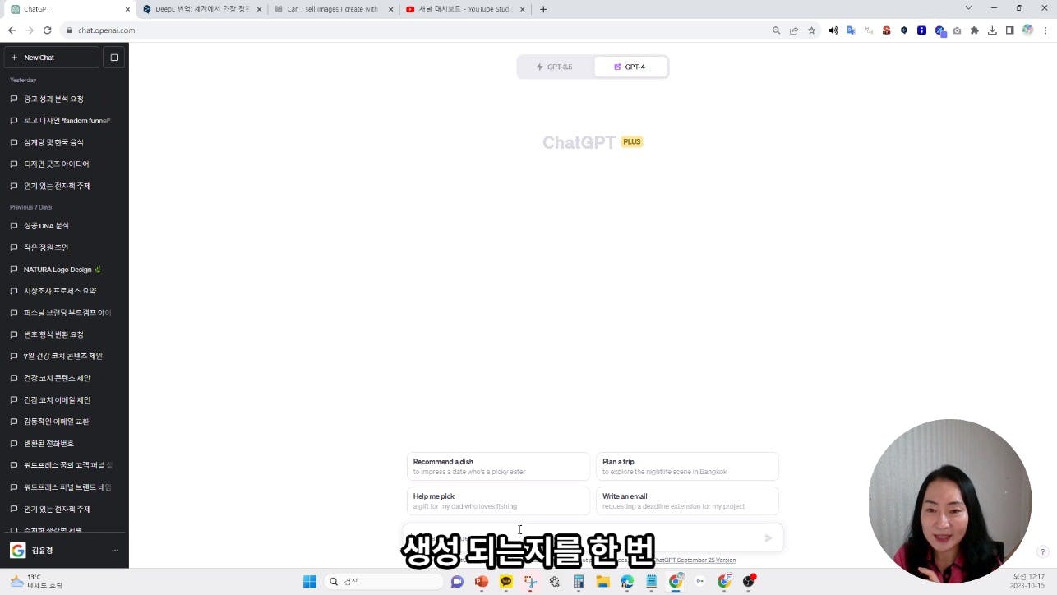Viewport: 1057px width, 595px height.
Task: Click the 'Help me pick' suggestion card
Action: pyautogui.click(x=498, y=501)
